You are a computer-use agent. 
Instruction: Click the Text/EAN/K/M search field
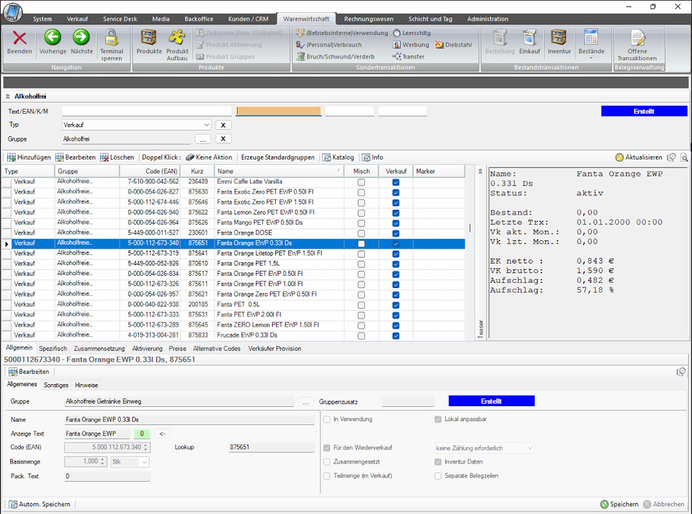147,111
